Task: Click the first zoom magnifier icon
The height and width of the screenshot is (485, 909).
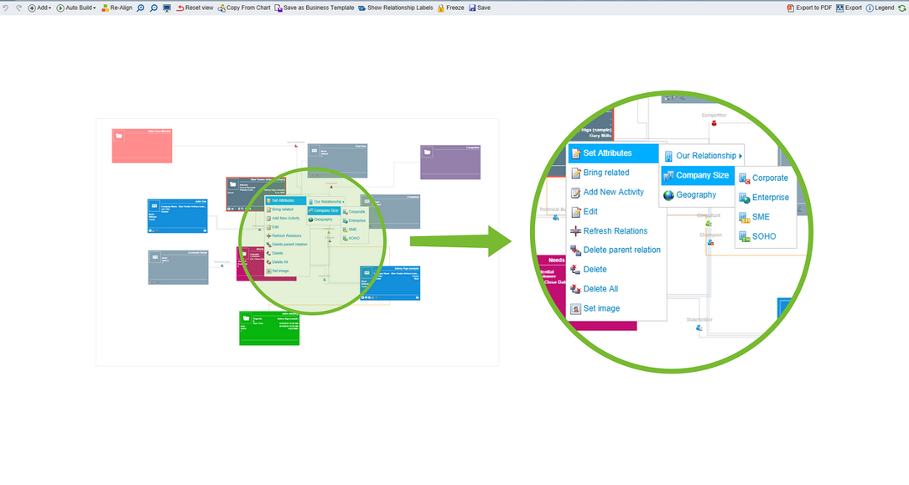Action: (x=141, y=8)
